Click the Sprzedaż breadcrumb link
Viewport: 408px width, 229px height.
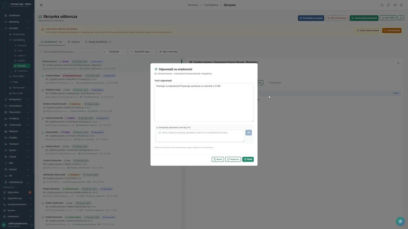(193, 5)
